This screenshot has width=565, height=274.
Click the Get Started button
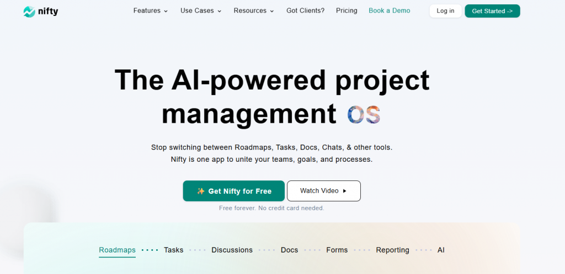coord(492,11)
